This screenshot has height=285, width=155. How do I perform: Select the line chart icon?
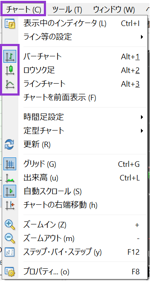10,84
